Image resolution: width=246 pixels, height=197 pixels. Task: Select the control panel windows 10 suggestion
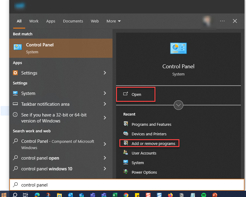tap(61, 169)
